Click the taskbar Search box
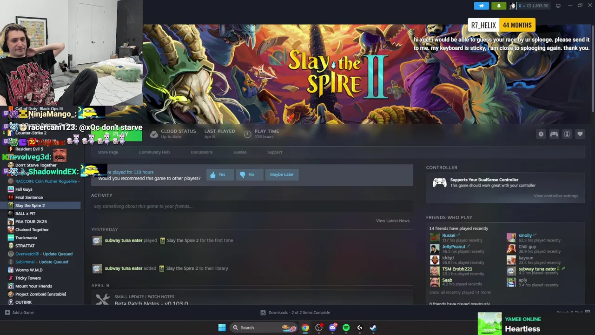Image resolution: width=595 pixels, height=335 pixels. pos(263,328)
